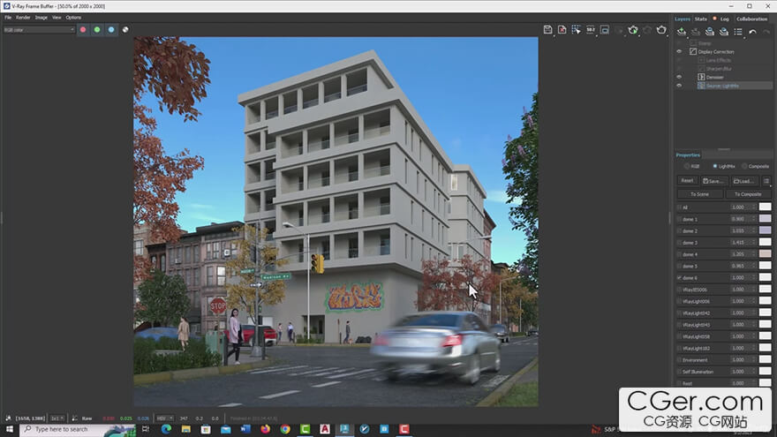Click the Windows taskbar search box

(x=78, y=429)
